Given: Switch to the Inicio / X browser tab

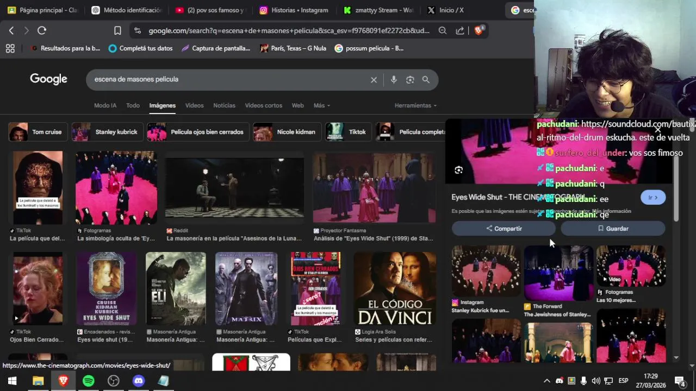Looking at the screenshot, I should 446,10.
